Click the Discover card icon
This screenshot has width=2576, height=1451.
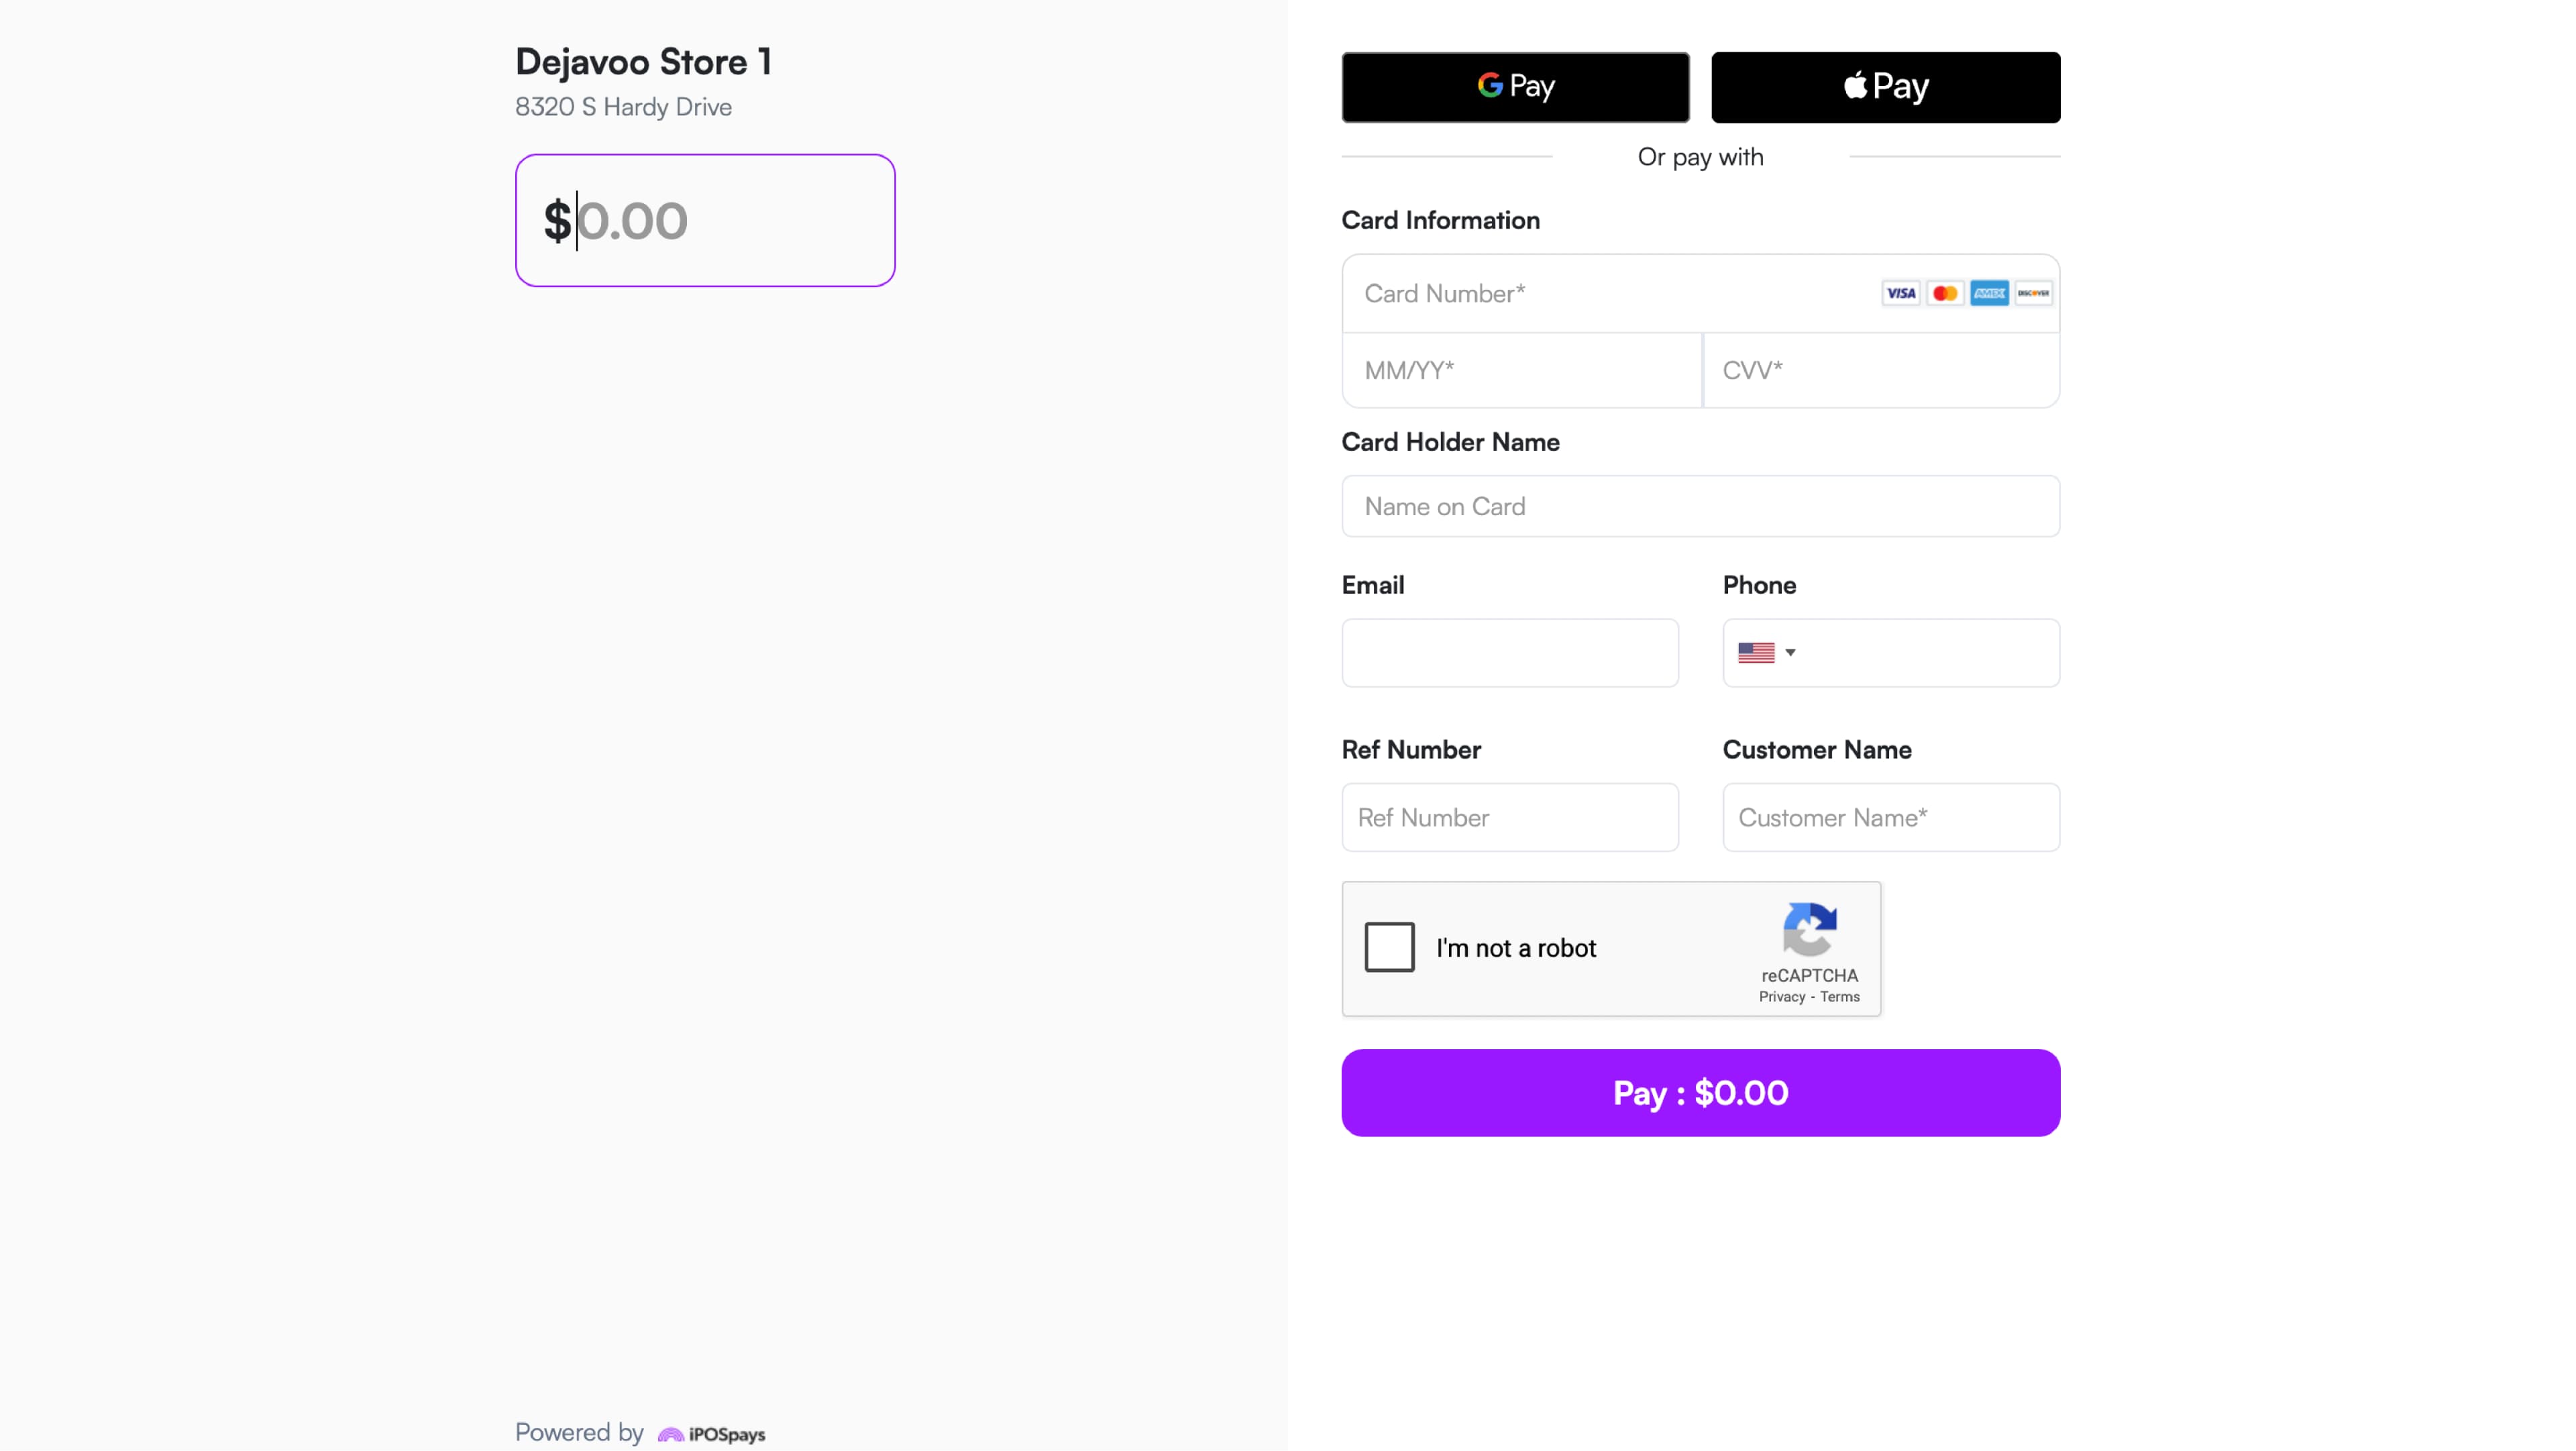pos(2033,293)
